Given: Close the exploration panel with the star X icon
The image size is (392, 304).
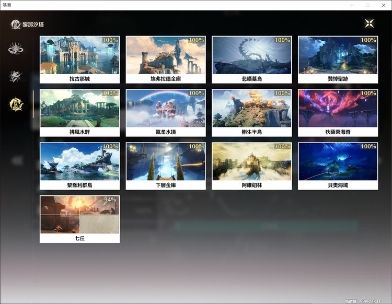Looking at the screenshot, I should [x=369, y=23].
